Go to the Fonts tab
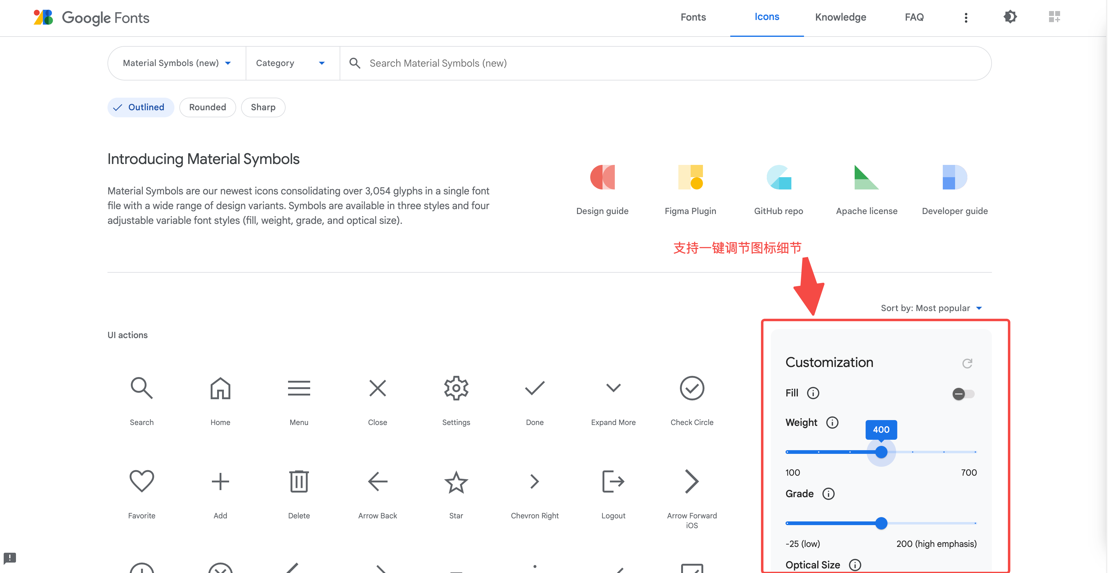1108x573 pixels. pyautogui.click(x=693, y=17)
